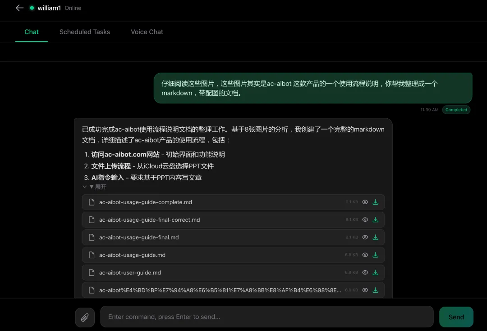Open ac-aibot-user-guide.md file name
The height and width of the screenshot is (331, 487).
tap(130, 273)
